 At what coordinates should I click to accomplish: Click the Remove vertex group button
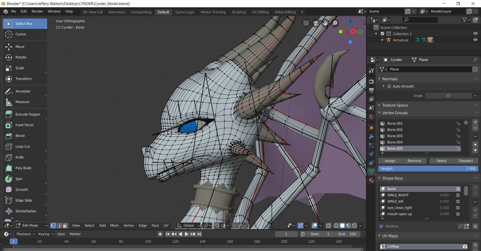coord(414,161)
